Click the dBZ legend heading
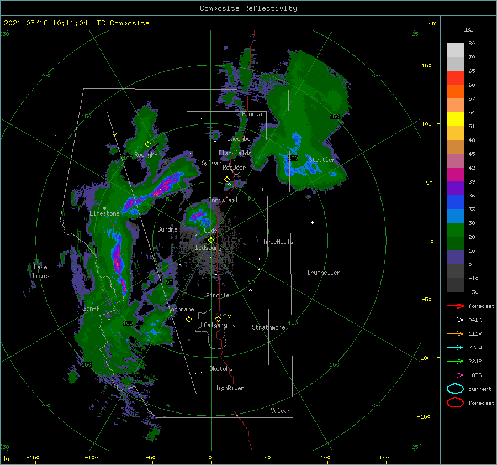The height and width of the screenshot is (465, 497). tap(468, 29)
